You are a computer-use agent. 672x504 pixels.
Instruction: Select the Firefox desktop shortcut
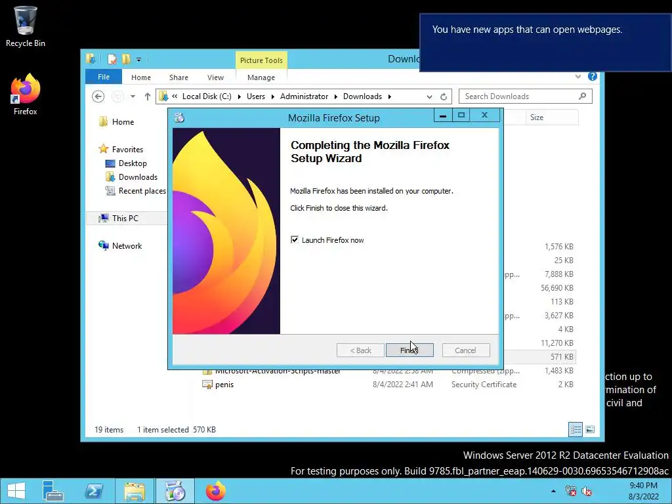click(x=26, y=94)
